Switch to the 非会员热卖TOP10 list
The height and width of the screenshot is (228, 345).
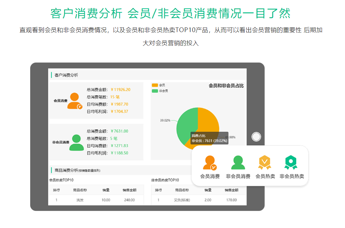tap(166, 179)
